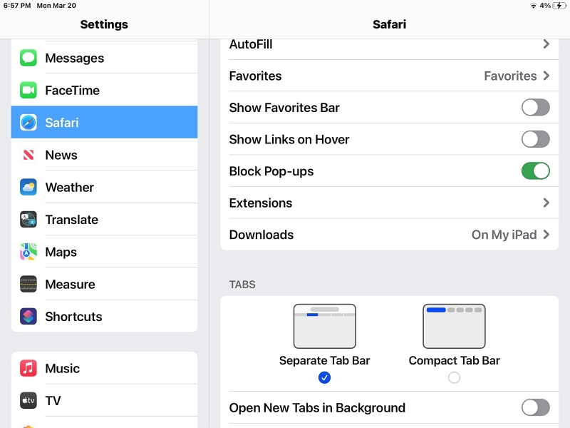This screenshot has width=570, height=428.
Task: Select the Compact Tab Bar thumbnail
Action: [454, 326]
